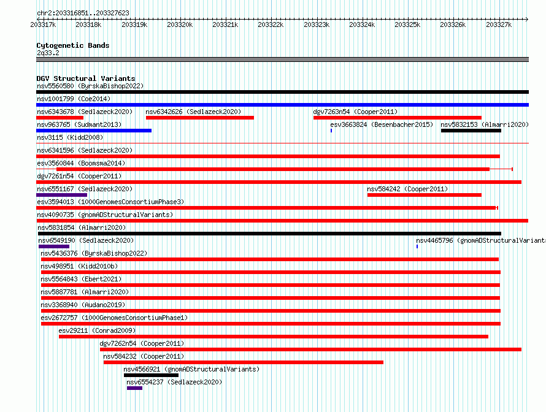Select the black nsv5560580 variant bar
The image size is (546, 412).
pos(282,92)
